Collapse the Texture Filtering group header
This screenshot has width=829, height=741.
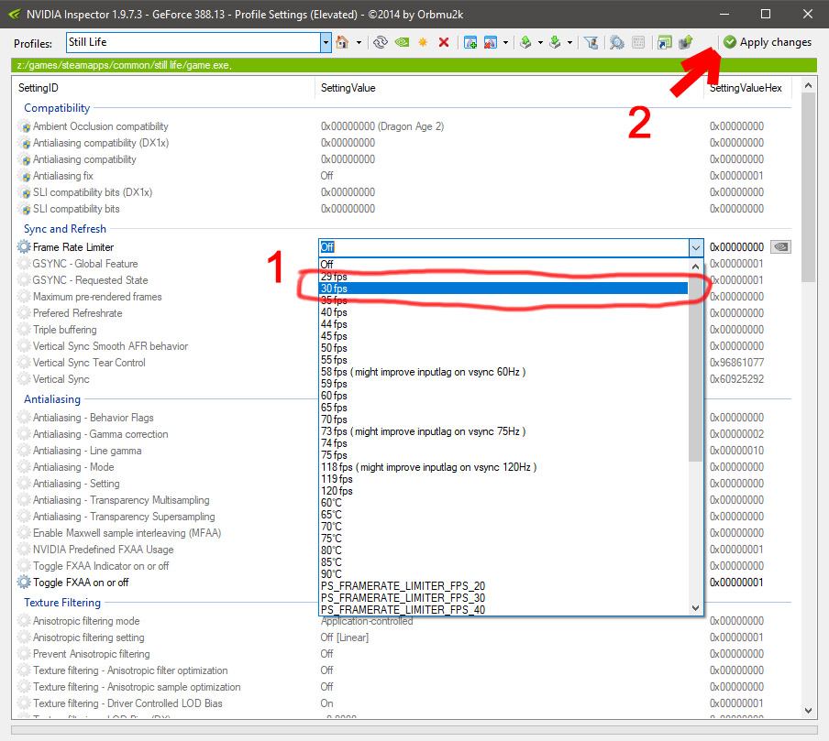pos(62,603)
